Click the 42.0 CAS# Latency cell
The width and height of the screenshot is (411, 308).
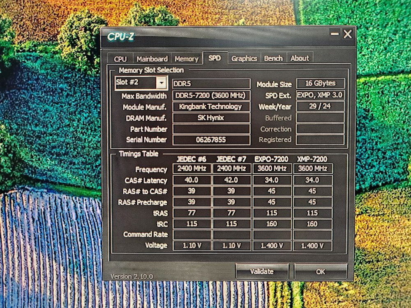231,180
